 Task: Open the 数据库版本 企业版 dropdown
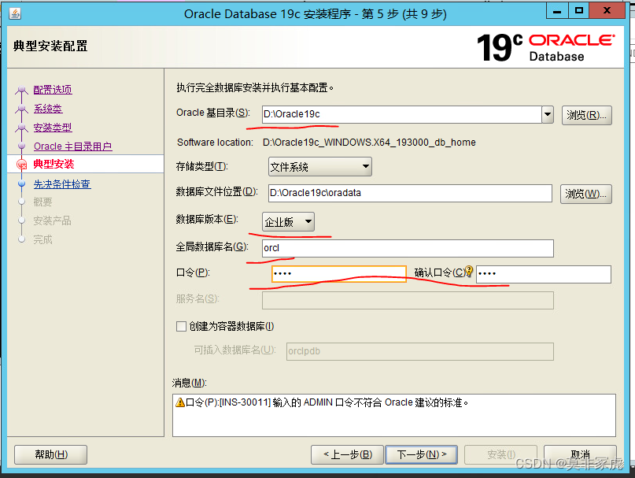[288, 222]
